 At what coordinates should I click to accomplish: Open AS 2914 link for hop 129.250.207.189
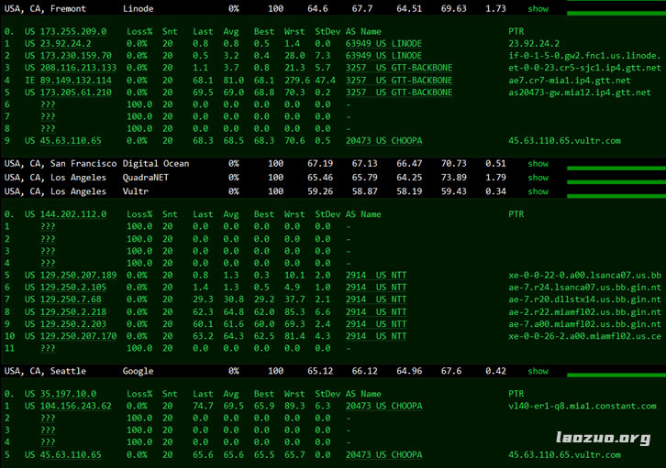coord(358,275)
